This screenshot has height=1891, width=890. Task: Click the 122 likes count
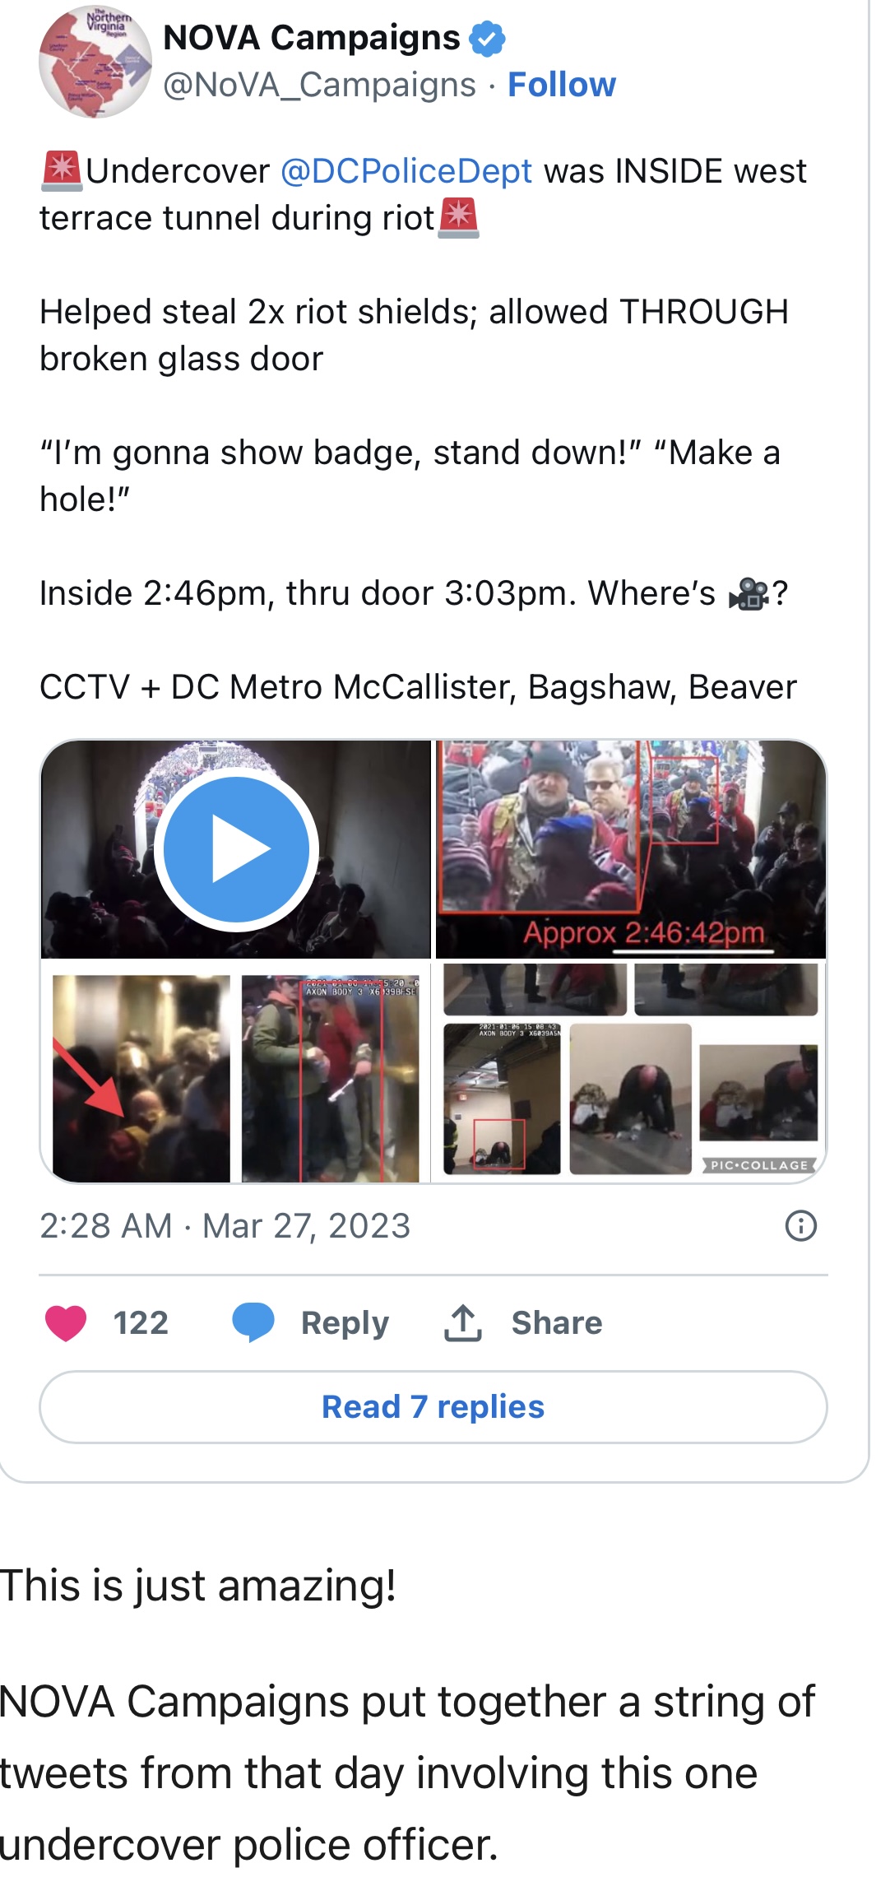(x=141, y=1323)
